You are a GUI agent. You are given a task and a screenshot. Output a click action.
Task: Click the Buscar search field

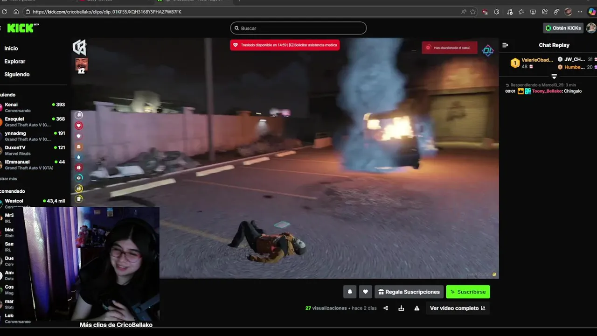coord(298,28)
